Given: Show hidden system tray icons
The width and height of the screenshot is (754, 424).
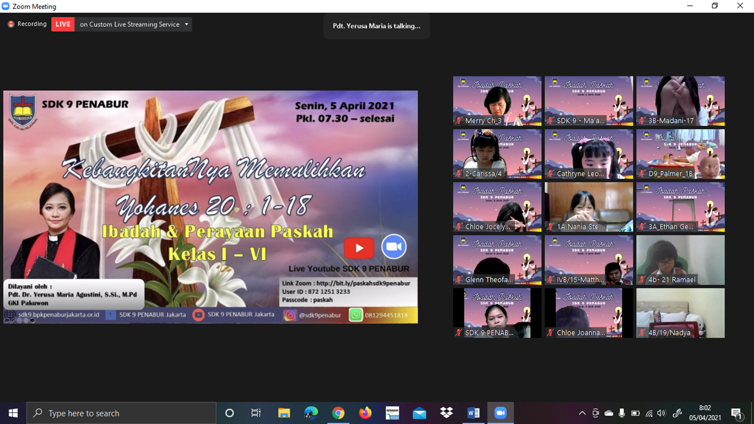Looking at the screenshot, I should click(582, 413).
